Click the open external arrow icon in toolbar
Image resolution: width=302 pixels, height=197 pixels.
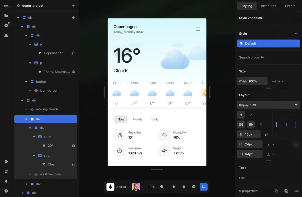pyautogui.click(x=194, y=187)
